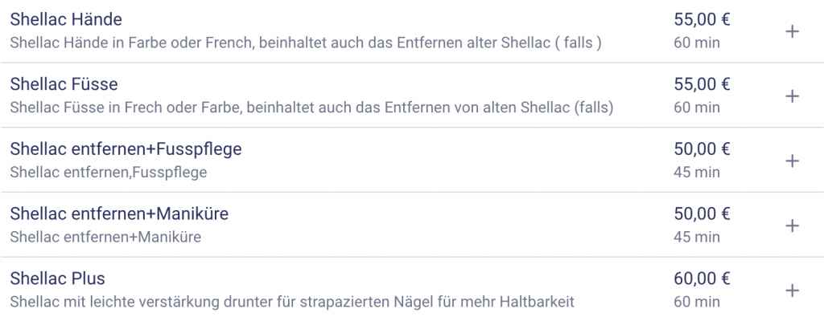
Task: Click plus icon for Shellac entfernen+Fusspflege
Action: 792,160
